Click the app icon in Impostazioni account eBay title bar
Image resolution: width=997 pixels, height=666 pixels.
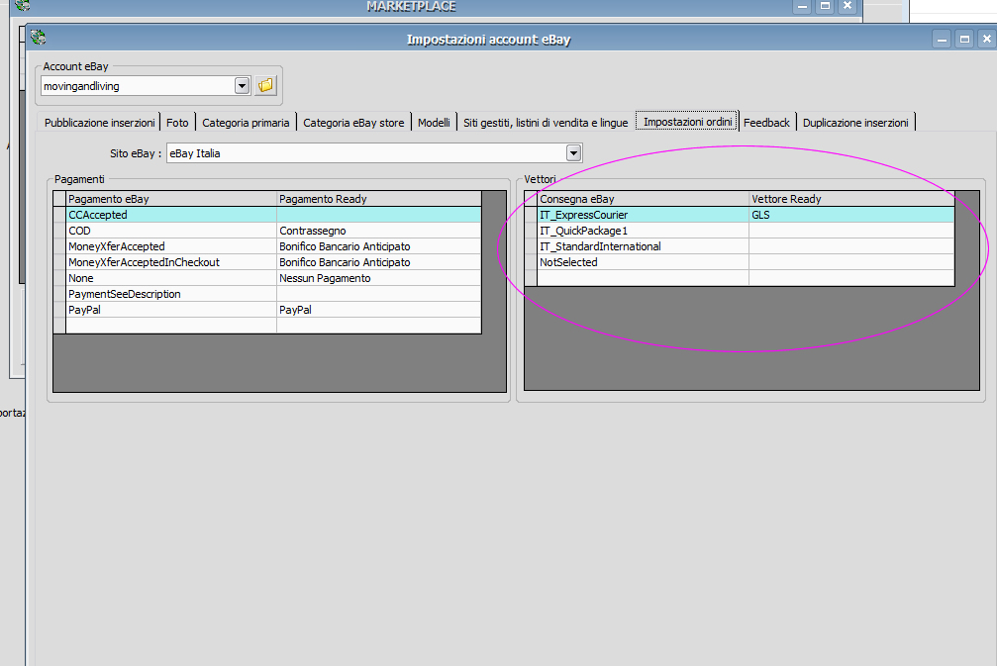[x=39, y=38]
